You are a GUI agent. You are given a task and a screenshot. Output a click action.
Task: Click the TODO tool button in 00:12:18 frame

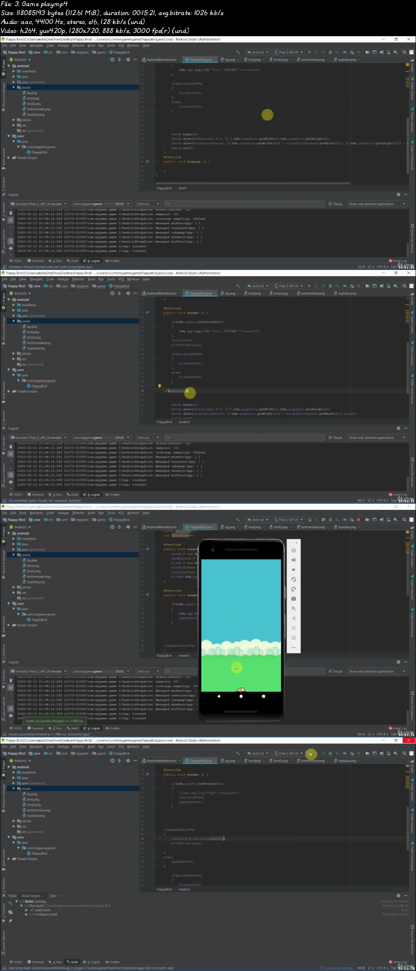(15, 962)
